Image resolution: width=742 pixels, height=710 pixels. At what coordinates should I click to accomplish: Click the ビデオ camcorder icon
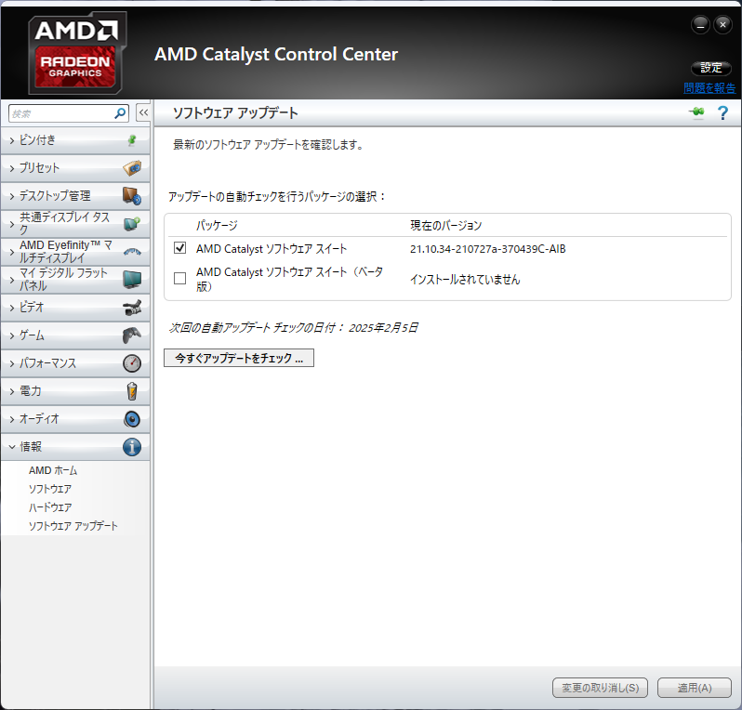click(132, 308)
